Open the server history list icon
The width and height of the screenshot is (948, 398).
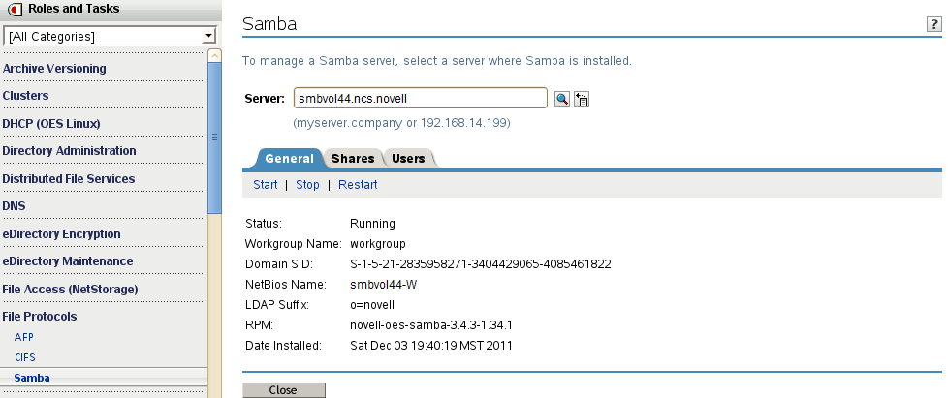pos(582,99)
